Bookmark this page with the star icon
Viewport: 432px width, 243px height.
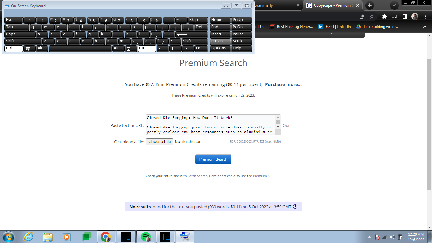pos(372,16)
